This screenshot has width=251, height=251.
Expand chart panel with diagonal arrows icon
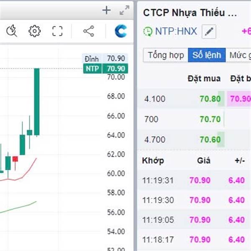coord(124,10)
